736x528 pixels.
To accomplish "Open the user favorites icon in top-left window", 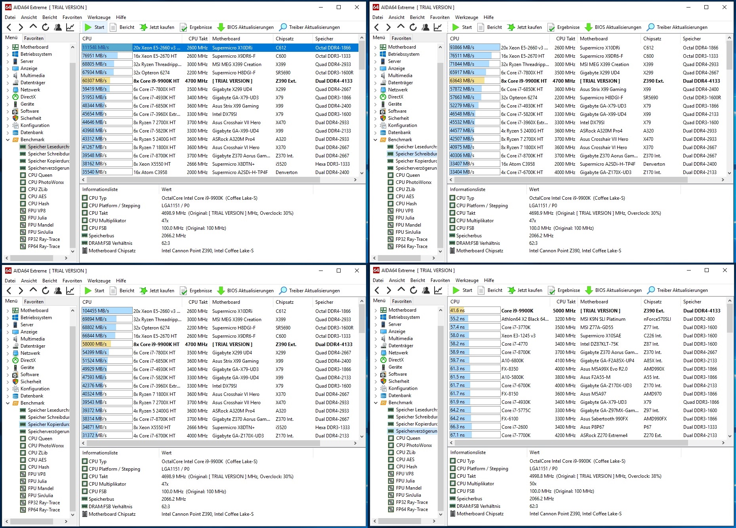I will [58, 27].
